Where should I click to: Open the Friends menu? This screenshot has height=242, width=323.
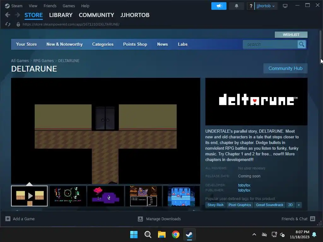pos(50,6)
